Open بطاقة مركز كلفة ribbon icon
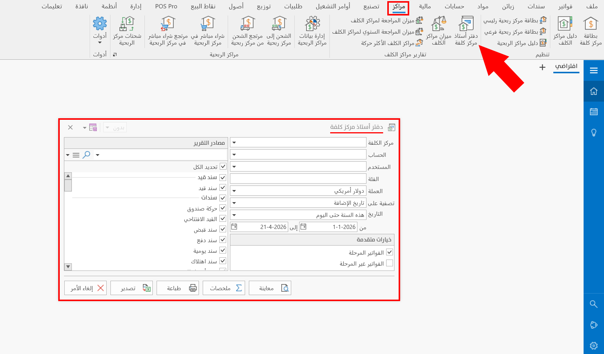604x354 pixels. pyautogui.click(x=590, y=31)
